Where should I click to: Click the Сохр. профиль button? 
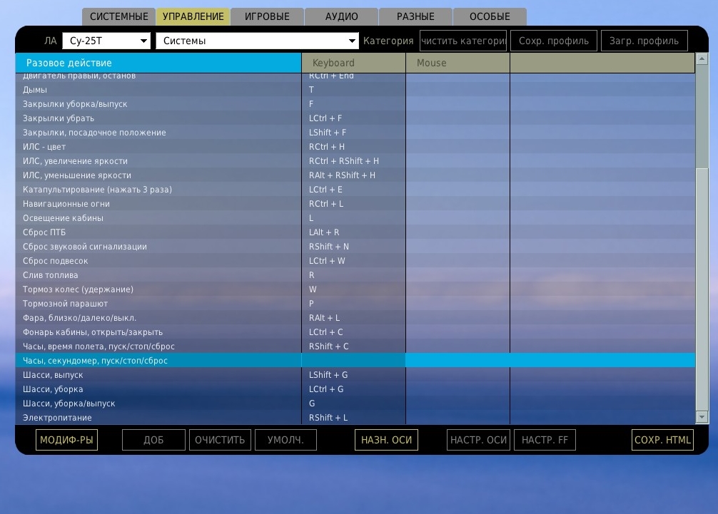click(x=554, y=41)
